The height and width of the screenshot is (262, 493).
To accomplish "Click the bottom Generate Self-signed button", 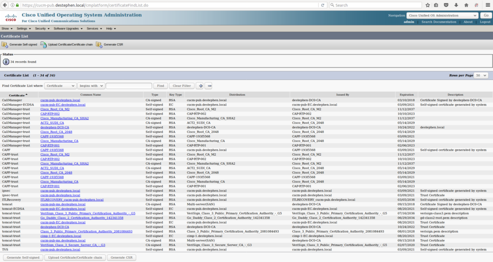I will tap(23, 257).
